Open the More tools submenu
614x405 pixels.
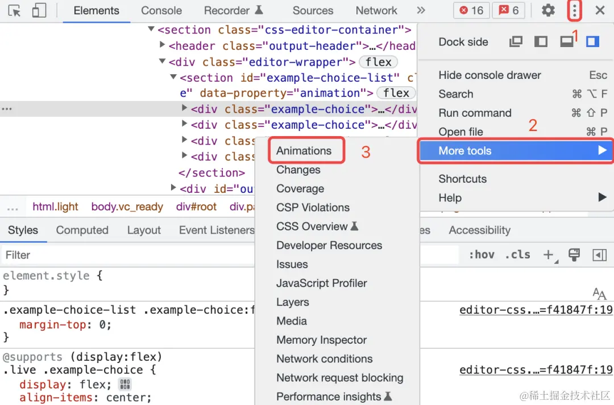[516, 151]
